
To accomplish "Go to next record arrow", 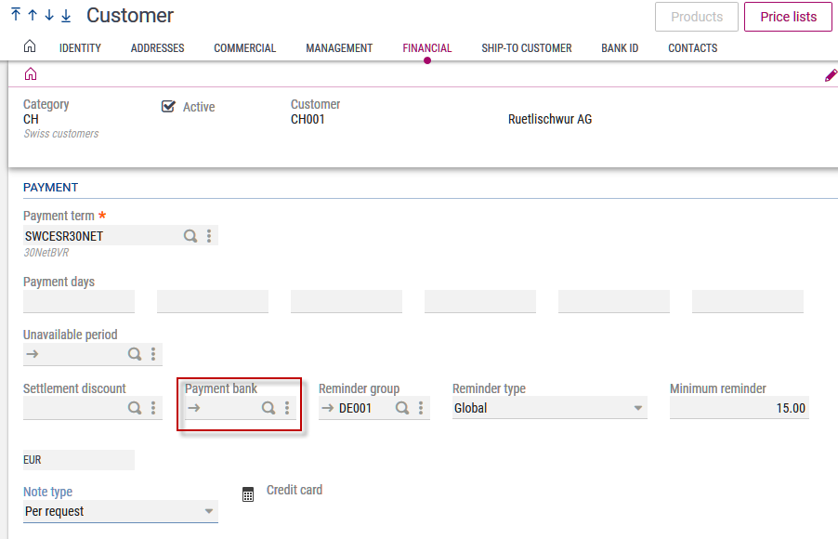I will pos(49,16).
